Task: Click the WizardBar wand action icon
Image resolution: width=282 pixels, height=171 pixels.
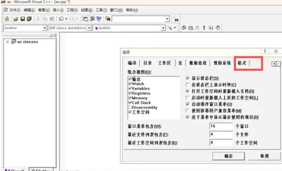Action: 170,28
